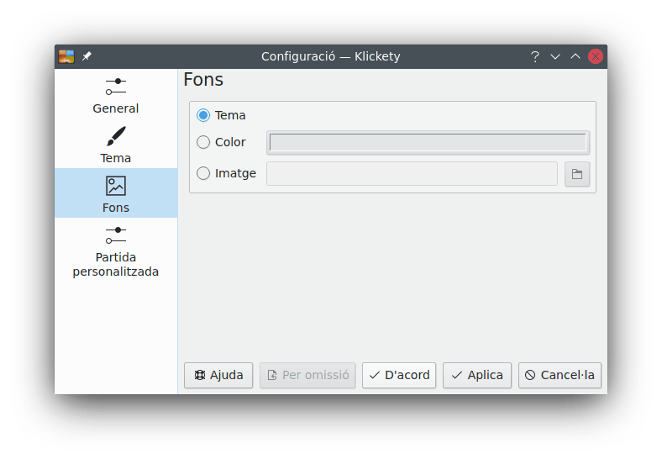Open the General settings page icon
Viewport: 662px width, 459px height.
pyautogui.click(x=116, y=87)
